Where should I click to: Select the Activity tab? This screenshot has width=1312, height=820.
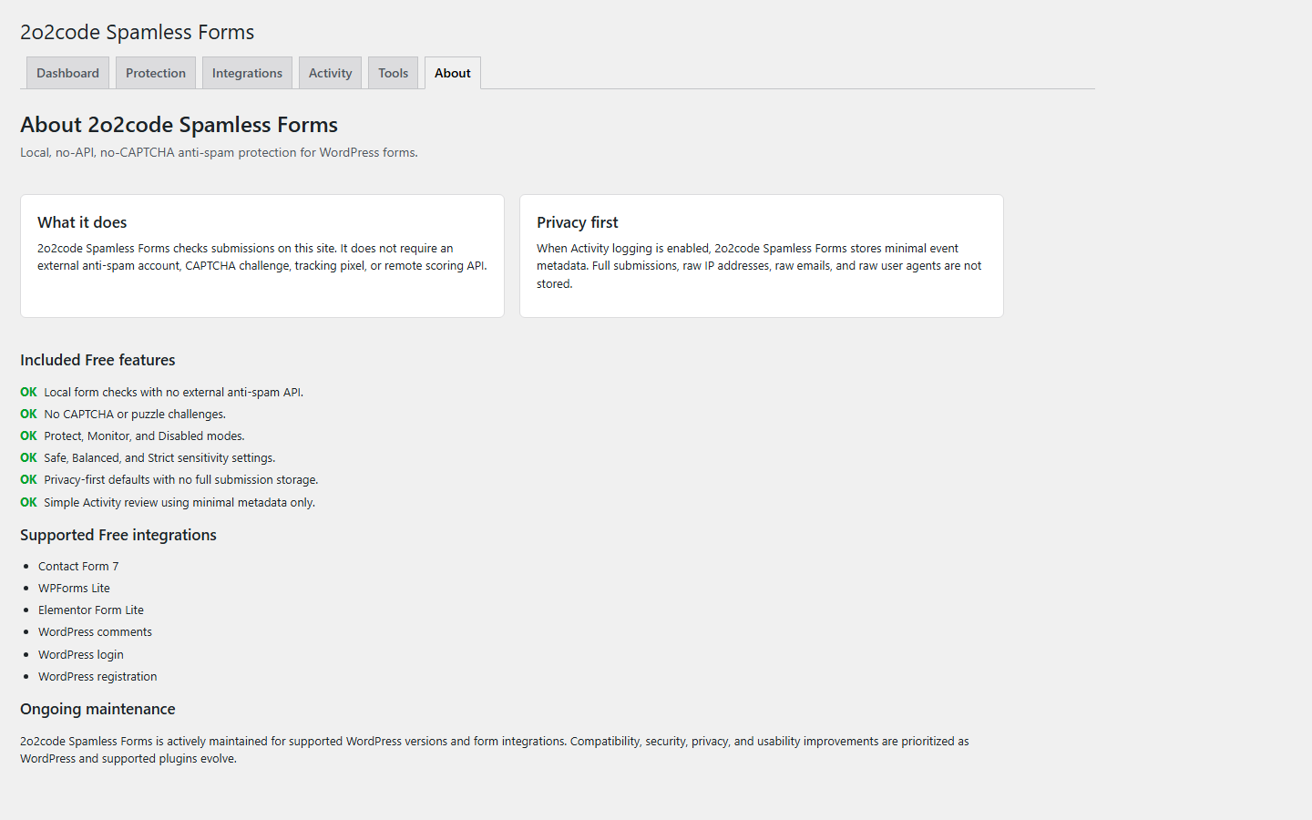coord(330,73)
